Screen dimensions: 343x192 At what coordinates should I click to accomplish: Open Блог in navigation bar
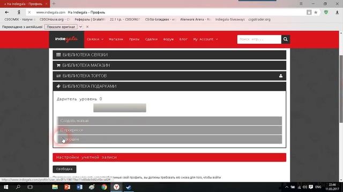click(x=183, y=39)
